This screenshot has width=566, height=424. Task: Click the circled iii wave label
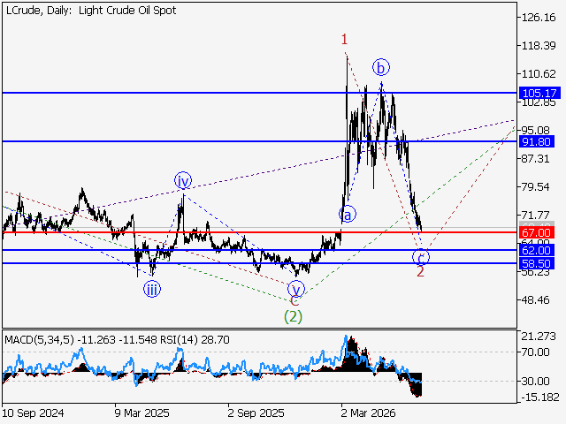[x=152, y=289]
